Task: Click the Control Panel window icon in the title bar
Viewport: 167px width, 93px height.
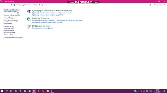Action: tap(1, 1)
